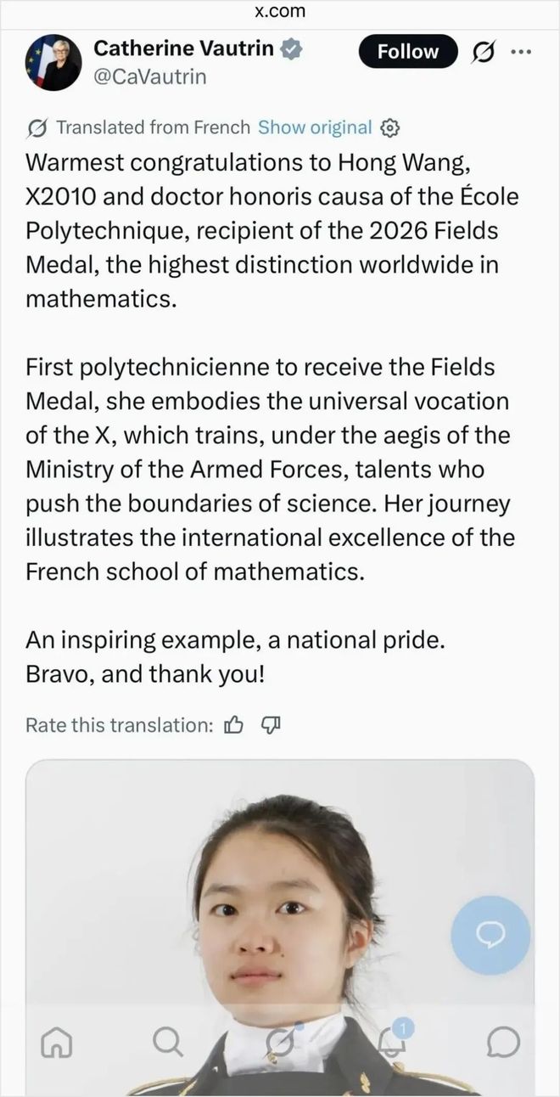The width and height of the screenshot is (560, 1097).
Task: Follow the @CaVautrin account
Action: click(407, 52)
